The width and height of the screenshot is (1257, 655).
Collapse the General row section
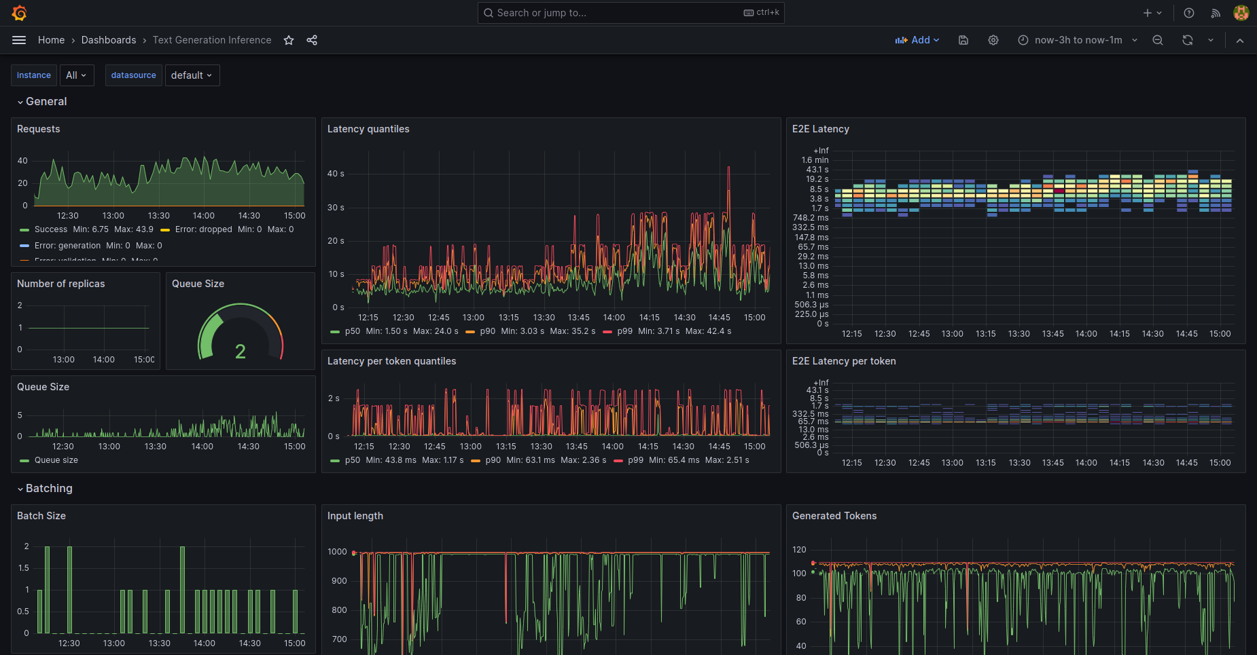[x=46, y=102]
